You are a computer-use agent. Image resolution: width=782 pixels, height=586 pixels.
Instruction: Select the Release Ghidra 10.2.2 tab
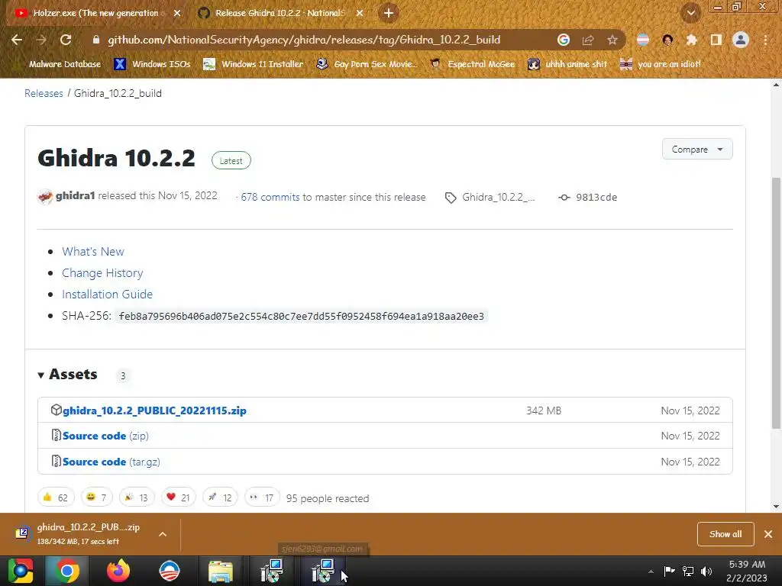(280, 13)
